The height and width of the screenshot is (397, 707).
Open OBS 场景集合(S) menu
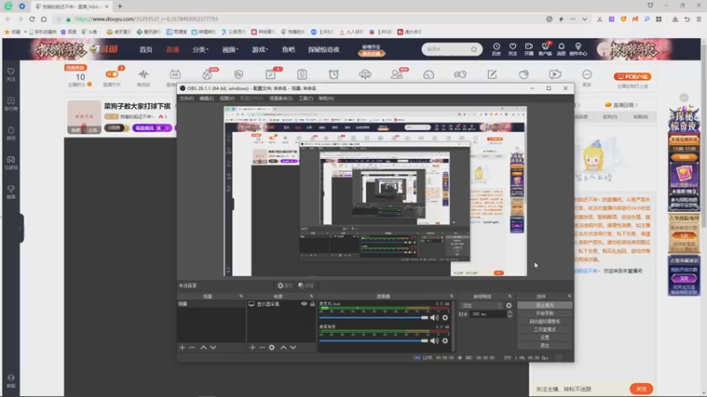coord(280,98)
